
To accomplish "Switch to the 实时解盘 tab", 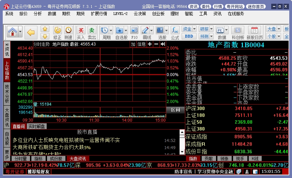I will [x=36, y=126].
